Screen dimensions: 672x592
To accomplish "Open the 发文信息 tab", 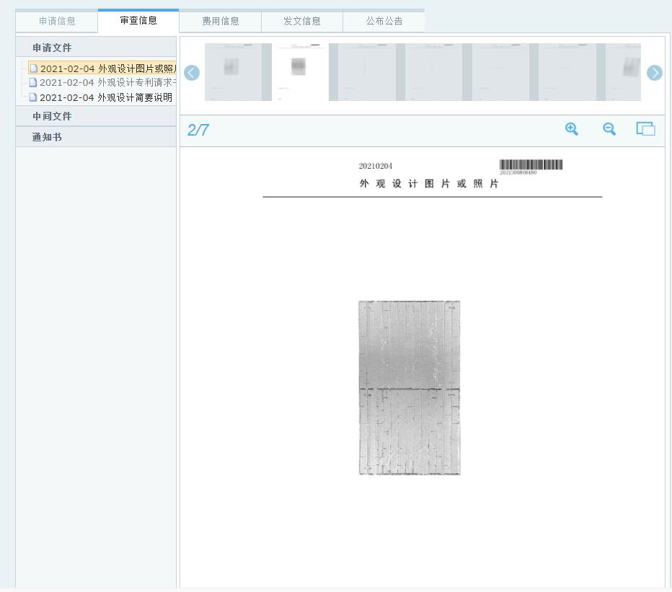I will tap(302, 21).
